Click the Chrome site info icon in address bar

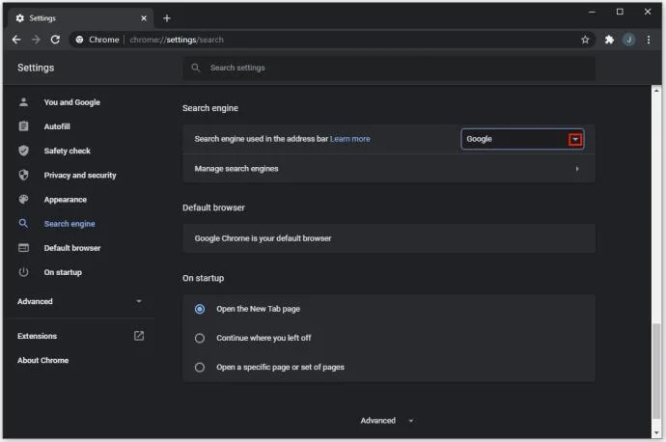point(79,40)
